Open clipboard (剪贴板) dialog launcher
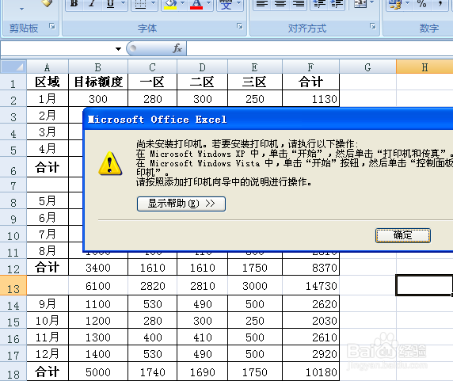 (52, 27)
